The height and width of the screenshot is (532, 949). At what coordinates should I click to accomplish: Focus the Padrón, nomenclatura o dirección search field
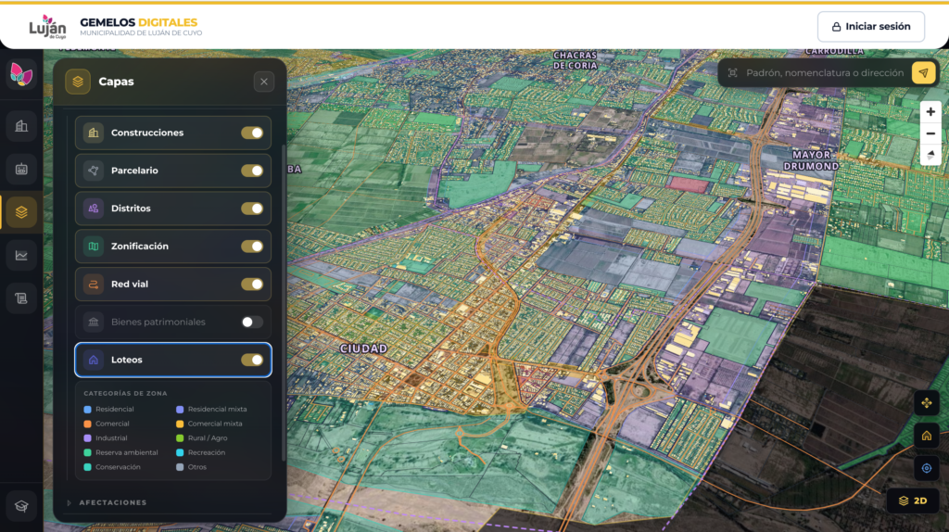824,72
